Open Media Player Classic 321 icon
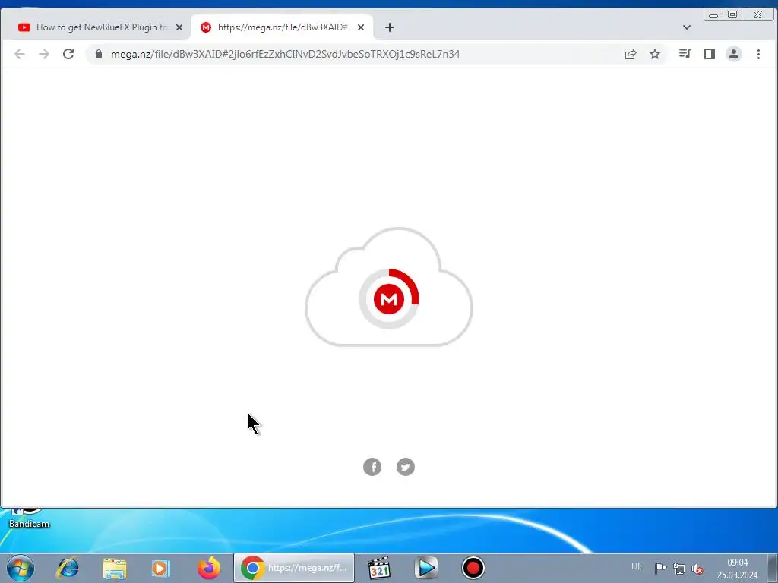The height and width of the screenshot is (583, 778). click(379, 568)
